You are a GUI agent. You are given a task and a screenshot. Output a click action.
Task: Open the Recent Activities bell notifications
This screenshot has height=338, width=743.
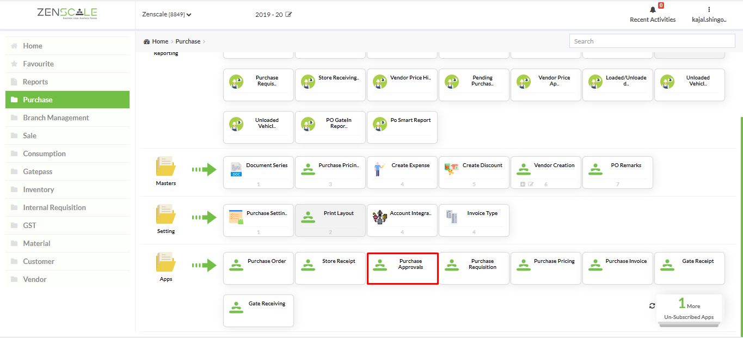(653, 10)
